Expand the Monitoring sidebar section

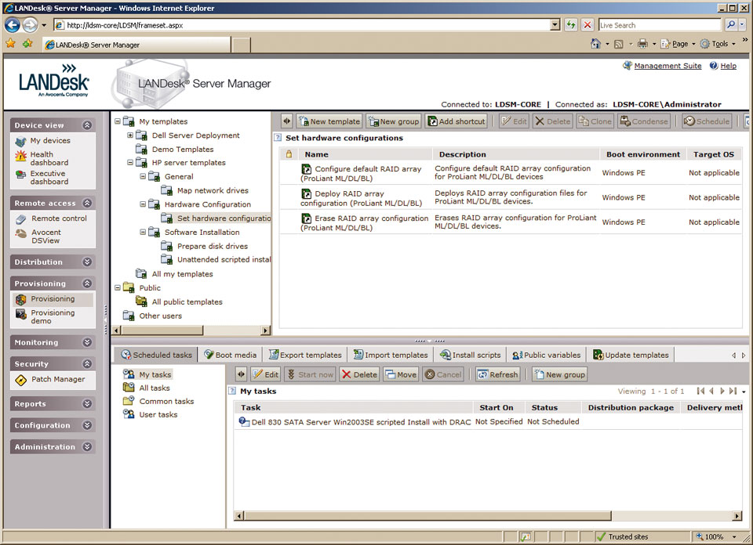tap(87, 343)
